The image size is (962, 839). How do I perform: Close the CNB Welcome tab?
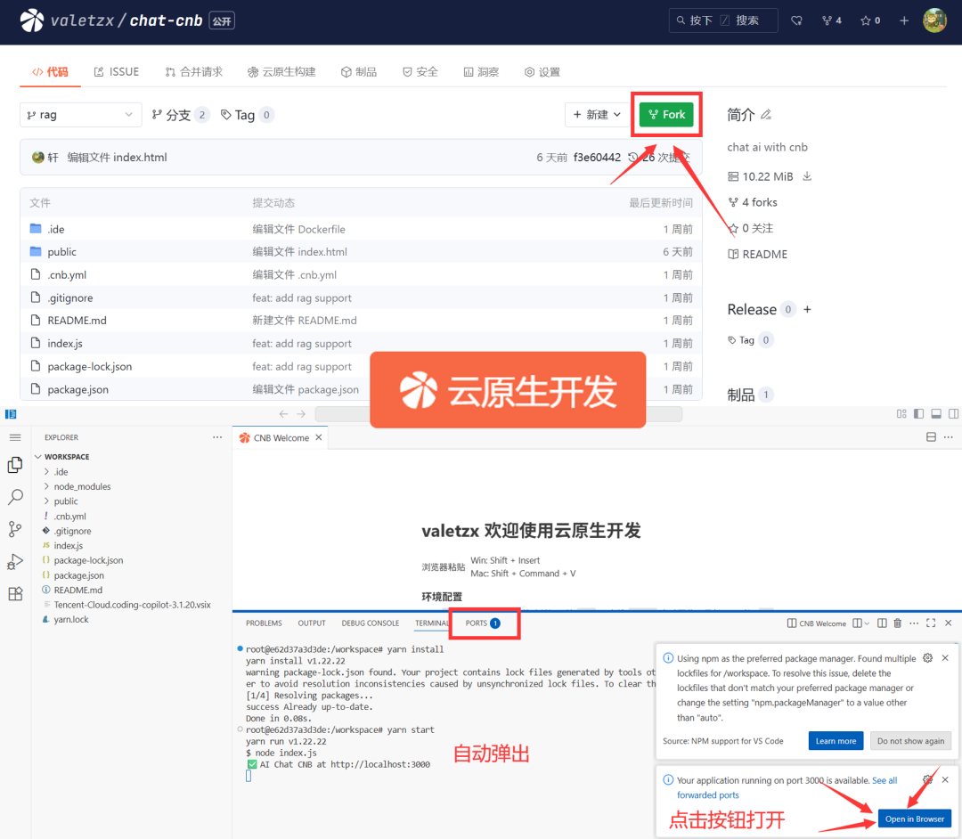(x=318, y=437)
